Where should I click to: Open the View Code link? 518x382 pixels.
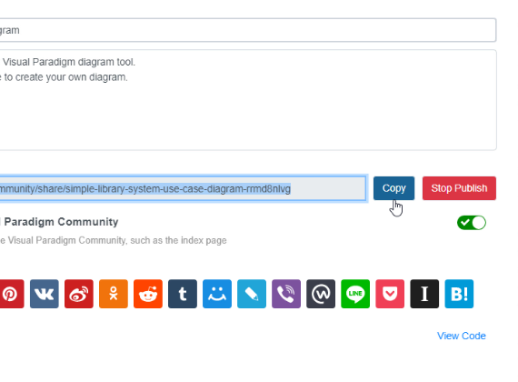tap(461, 336)
